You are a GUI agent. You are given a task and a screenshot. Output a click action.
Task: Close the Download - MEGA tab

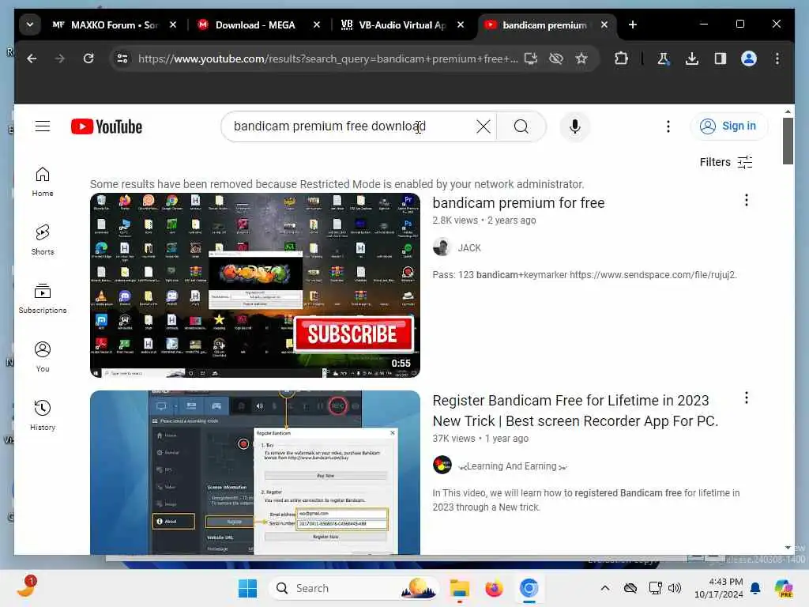tap(316, 25)
